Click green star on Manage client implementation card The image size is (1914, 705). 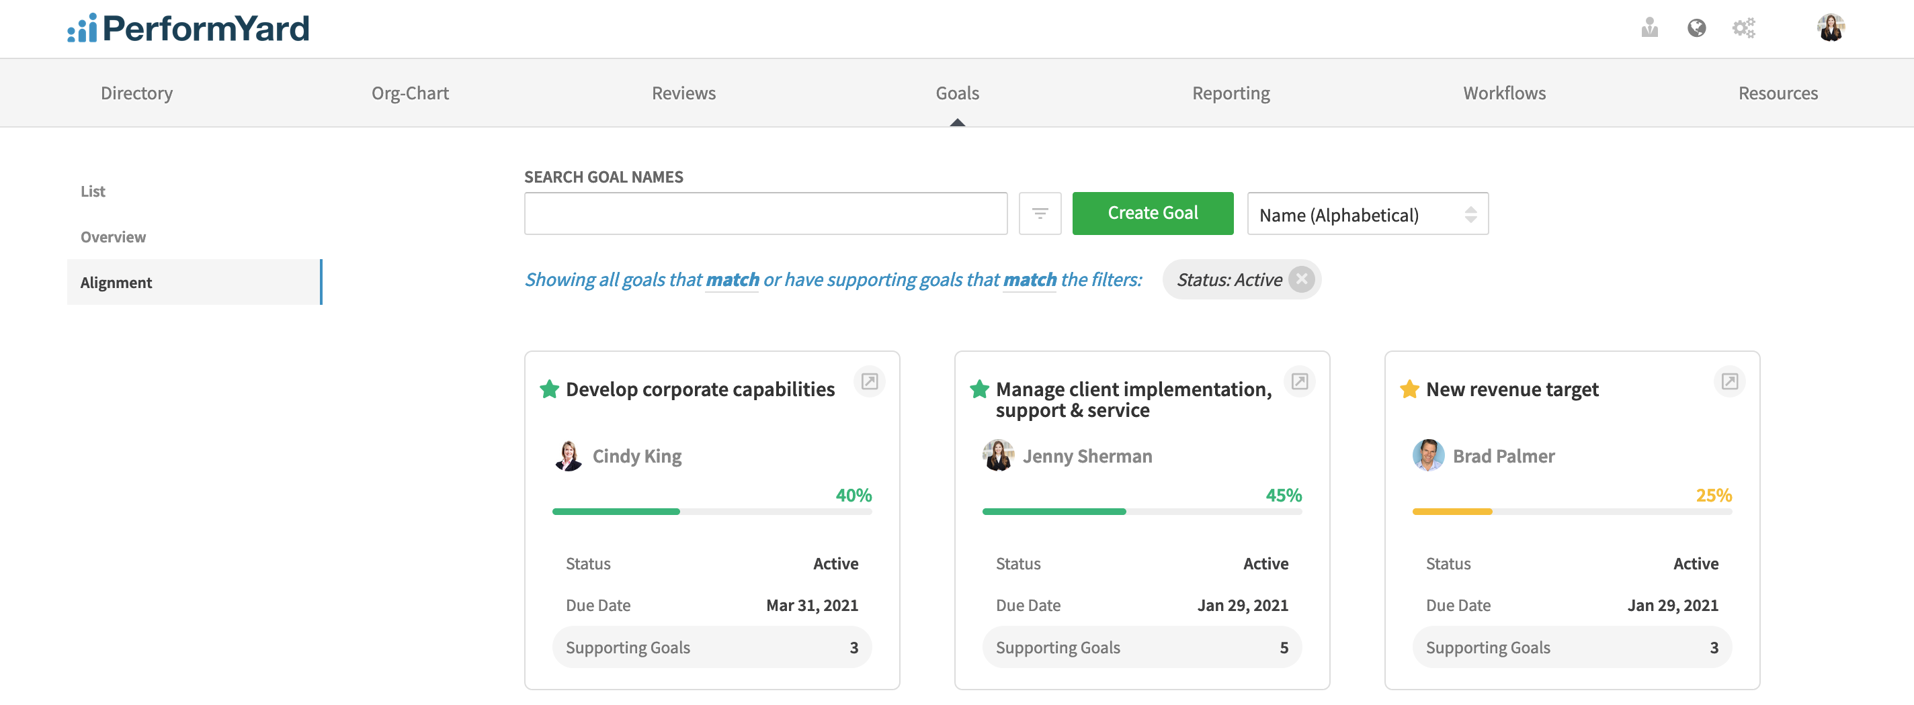click(979, 389)
